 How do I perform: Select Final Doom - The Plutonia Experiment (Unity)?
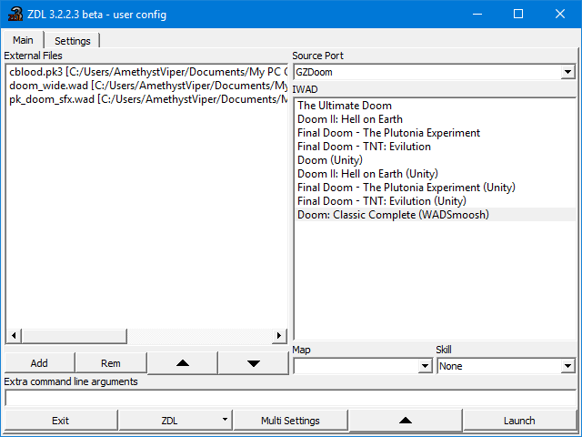[x=435, y=188]
